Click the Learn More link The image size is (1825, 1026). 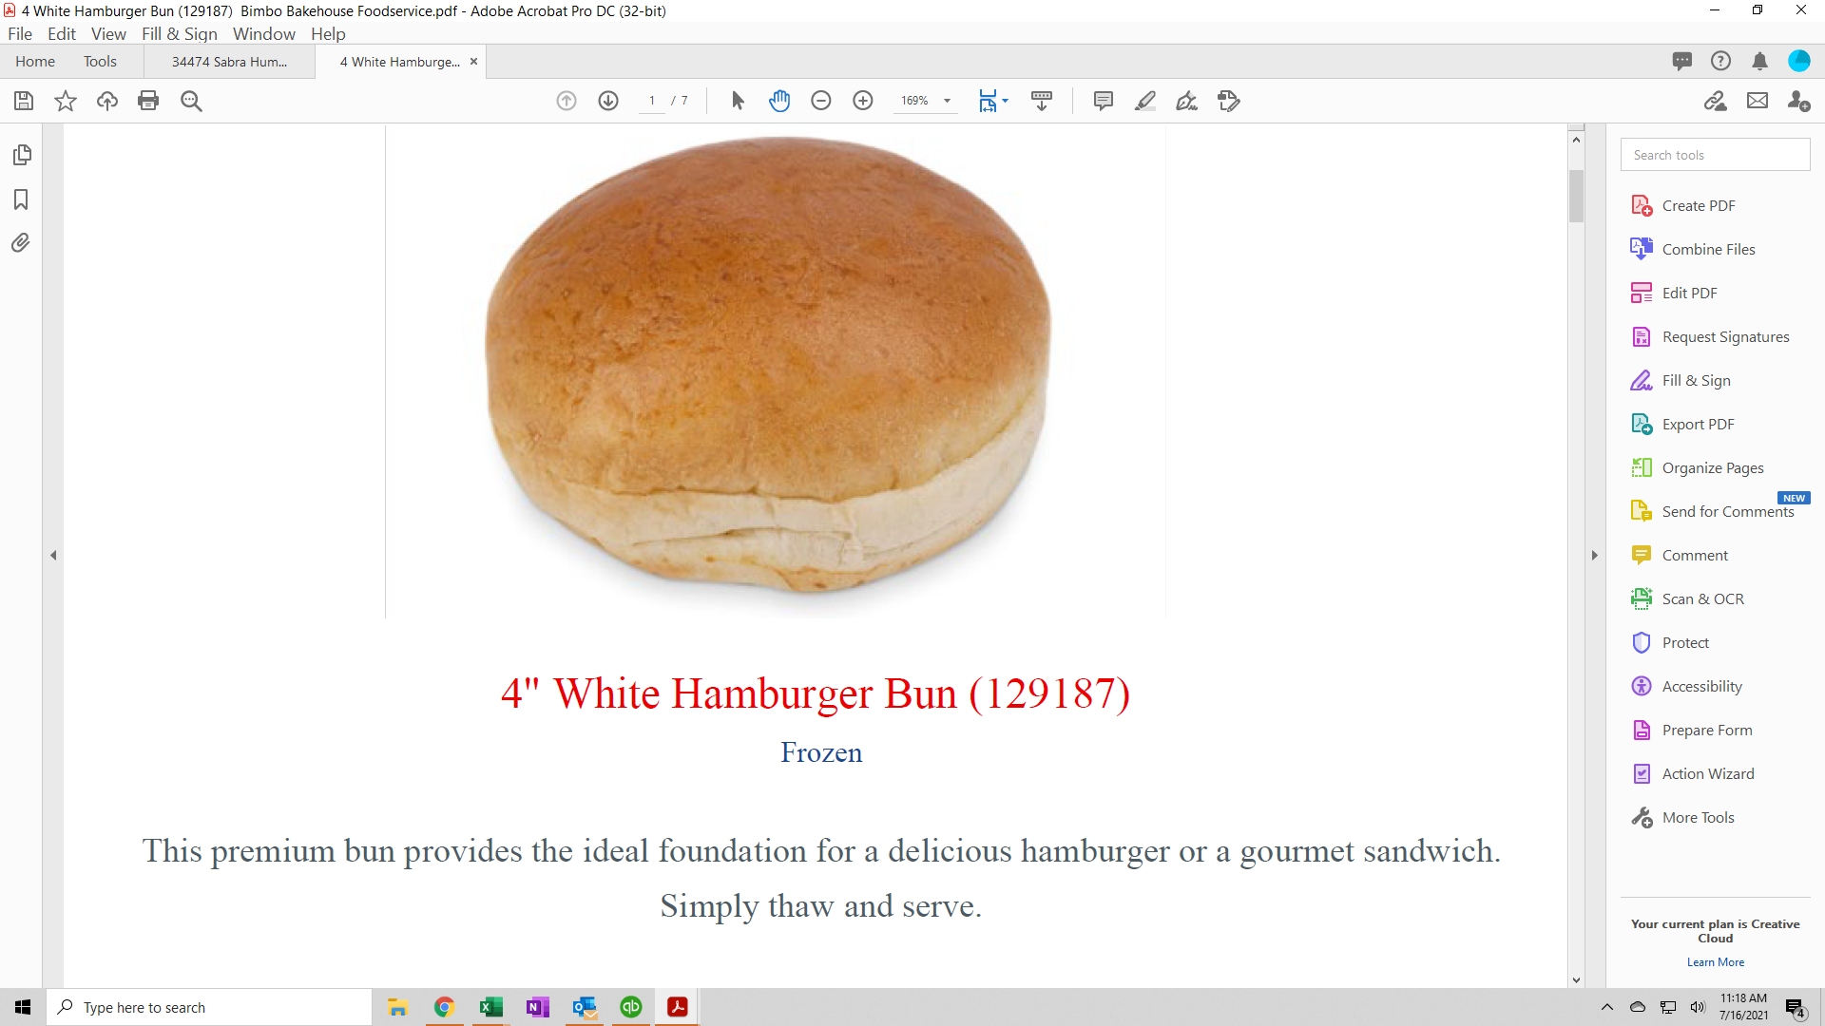[1716, 962]
